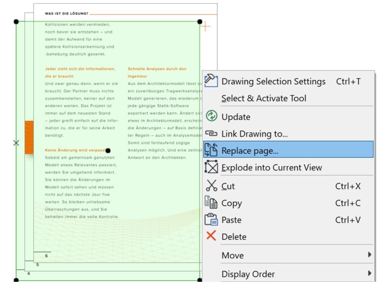Click the orange crosshair mark at page corner
The width and height of the screenshot is (381, 286).
[x=205, y=26]
